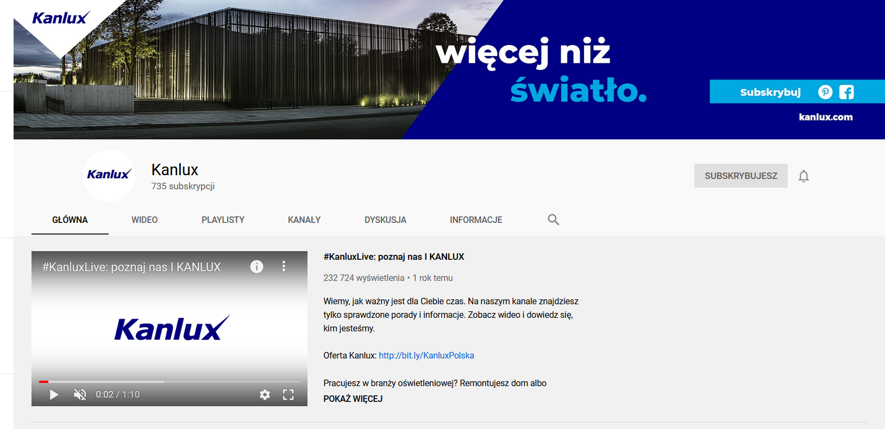The image size is (885, 429).
Task: Click the notification bell icon
Action: click(x=804, y=176)
